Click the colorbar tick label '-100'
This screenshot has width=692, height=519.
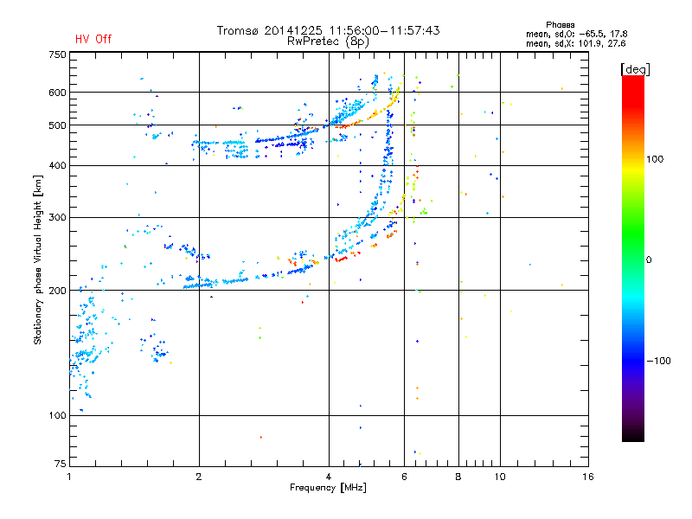click(x=659, y=361)
